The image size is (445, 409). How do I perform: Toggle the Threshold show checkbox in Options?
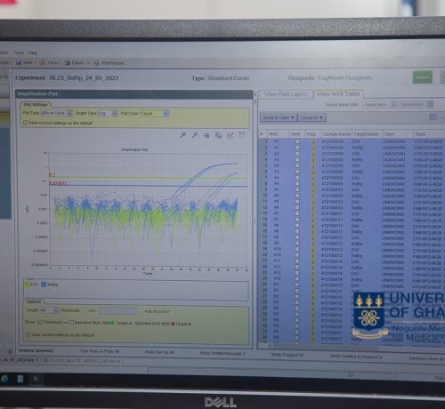point(40,322)
